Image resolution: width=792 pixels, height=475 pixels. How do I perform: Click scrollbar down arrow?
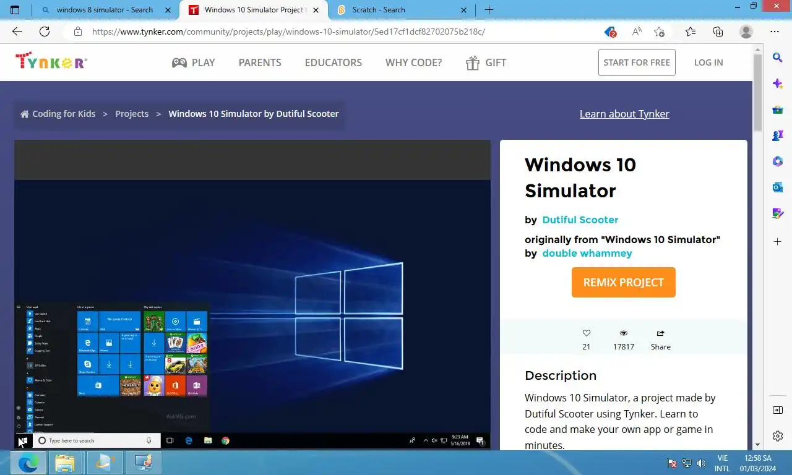(757, 444)
